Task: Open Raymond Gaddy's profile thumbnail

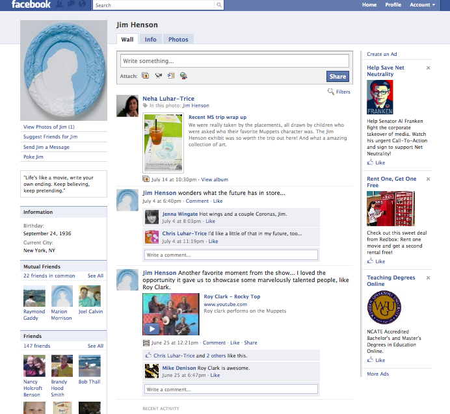Action: [34, 296]
